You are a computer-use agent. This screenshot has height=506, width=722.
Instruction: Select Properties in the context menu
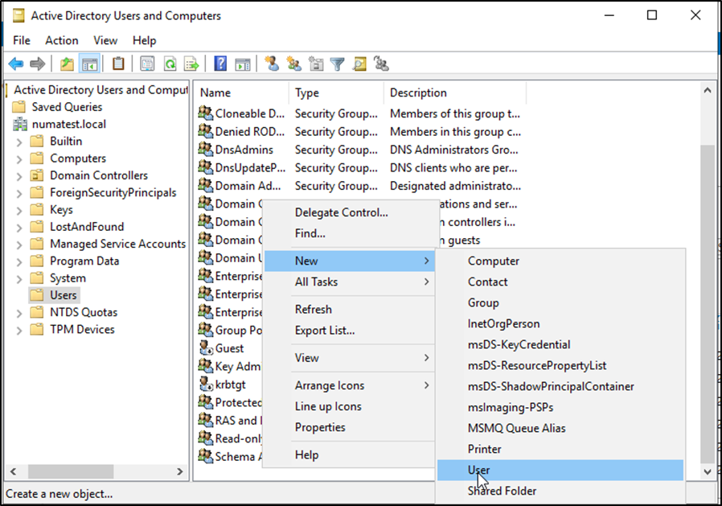coord(320,427)
